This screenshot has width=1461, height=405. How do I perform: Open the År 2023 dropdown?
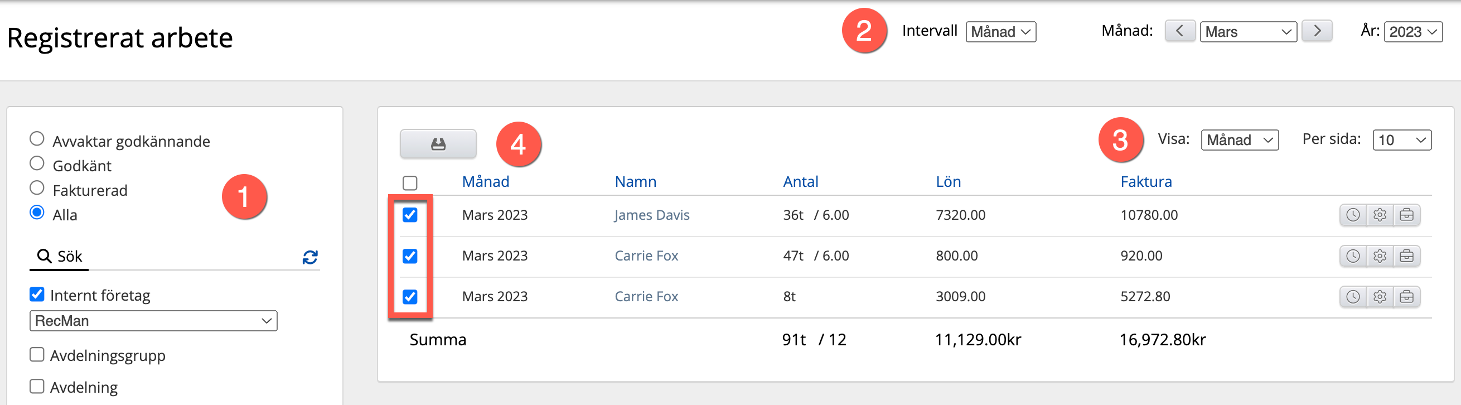point(1413,32)
